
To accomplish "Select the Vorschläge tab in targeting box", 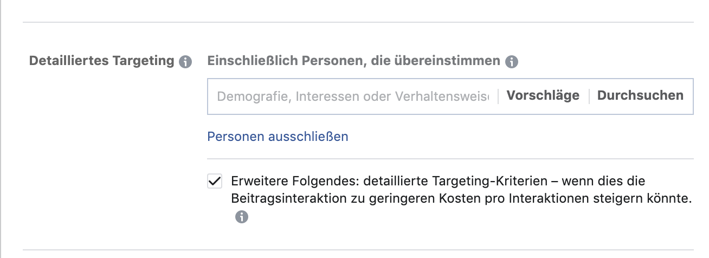I will tap(543, 96).
